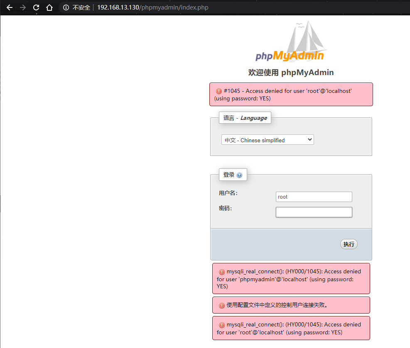Viewport: 410px width, 348px height.
Task: Go to browser home page icon
Action: (x=49, y=7)
